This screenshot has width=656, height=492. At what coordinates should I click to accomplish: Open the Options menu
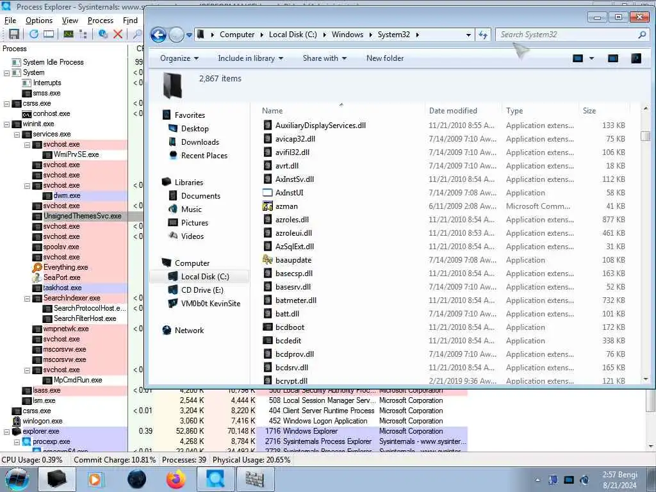click(39, 20)
